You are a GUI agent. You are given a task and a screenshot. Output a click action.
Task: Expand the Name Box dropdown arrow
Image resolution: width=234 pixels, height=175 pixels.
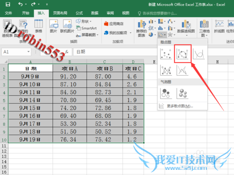click(29, 52)
